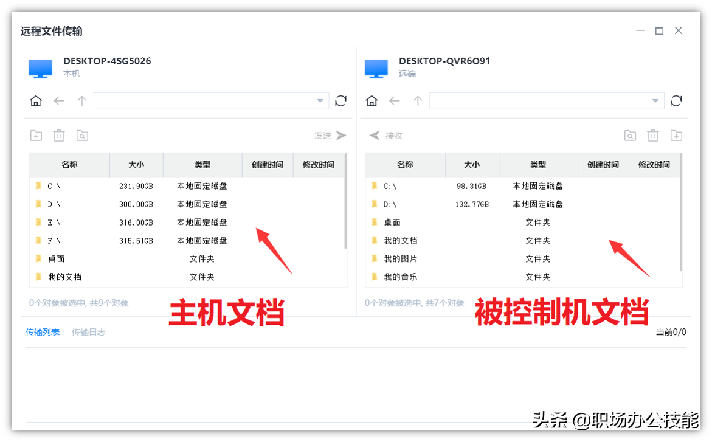Sort local list by 创建时间
712x442 pixels.
(x=268, y=165)
